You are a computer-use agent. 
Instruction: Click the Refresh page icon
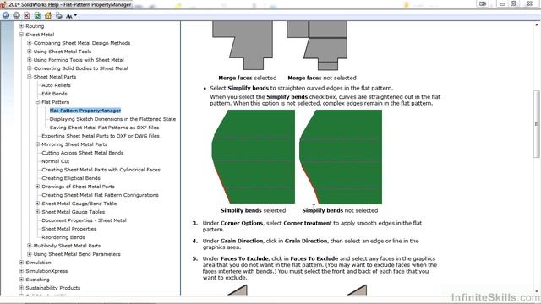[x=37, y=15]
